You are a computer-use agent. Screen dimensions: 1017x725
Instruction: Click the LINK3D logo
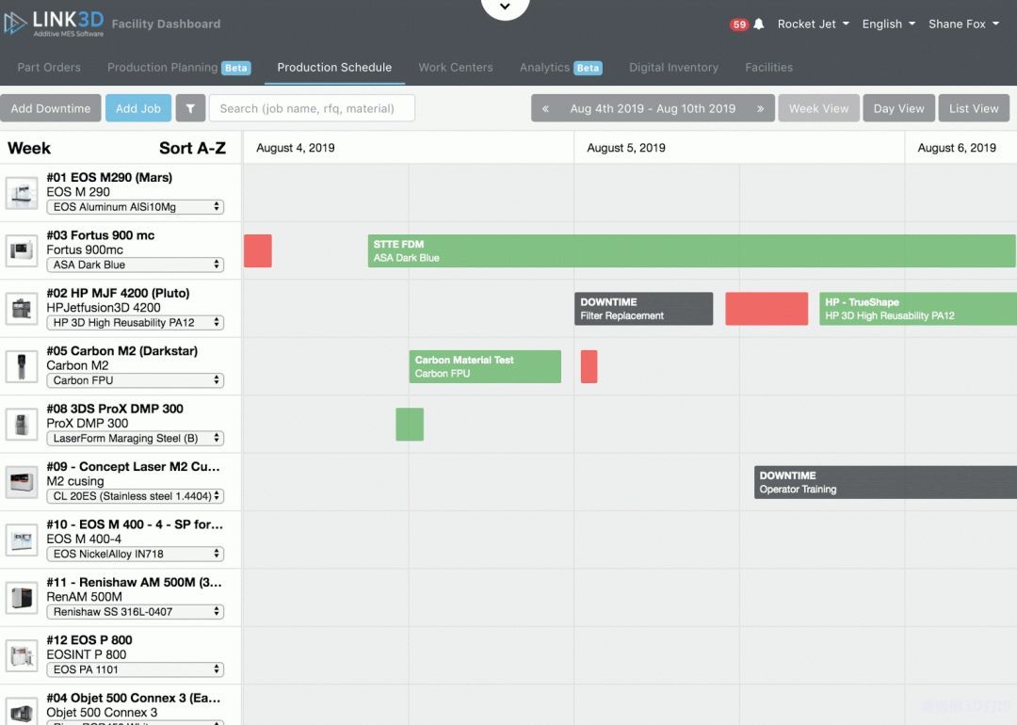(53, 24)
